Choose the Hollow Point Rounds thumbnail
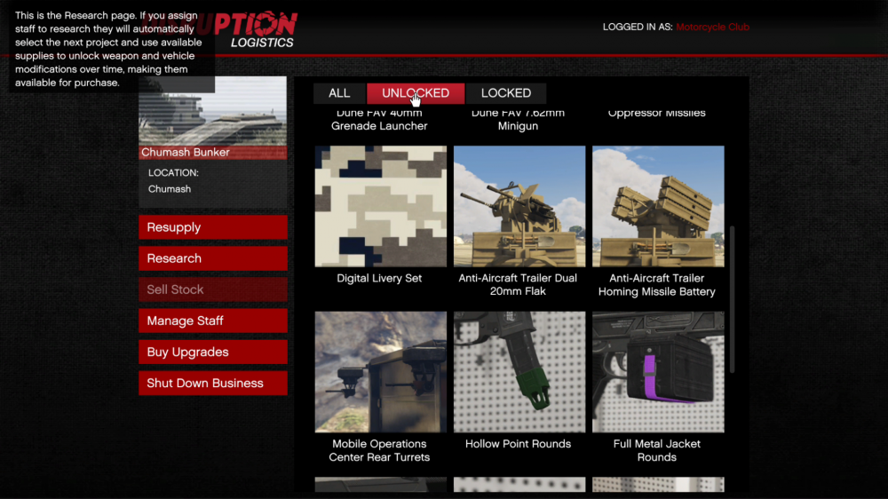Screen dimensions: 888x499 pos(519,371)
